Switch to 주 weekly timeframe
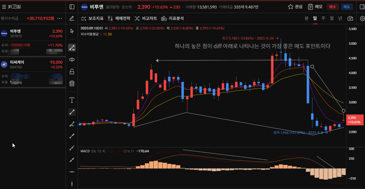Image resolution: width=365 pixels, height=189 pixels. [x=323, y=18]
